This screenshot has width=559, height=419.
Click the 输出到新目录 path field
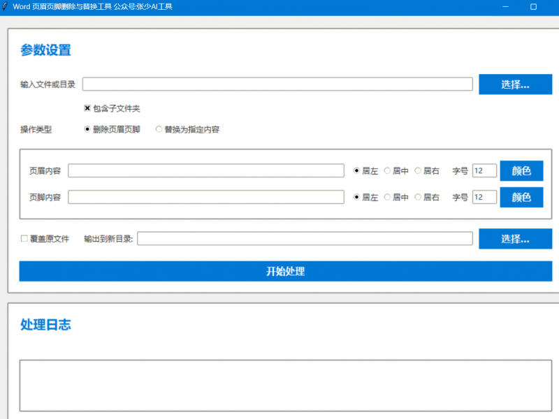305,239
